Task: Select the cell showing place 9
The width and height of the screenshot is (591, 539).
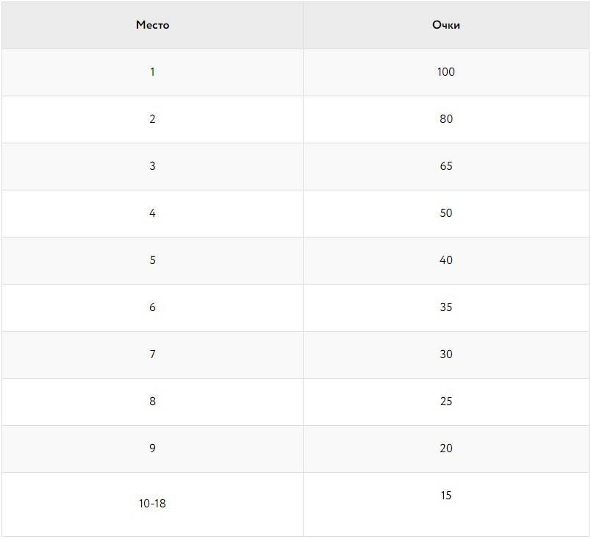Action: click(x=152, y=449)
